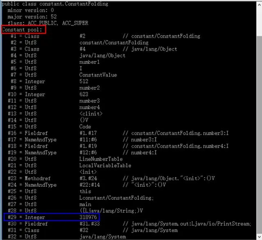Click the '#30 = Fieldref' label
The image size is (262, 240).
coord(28,224)
